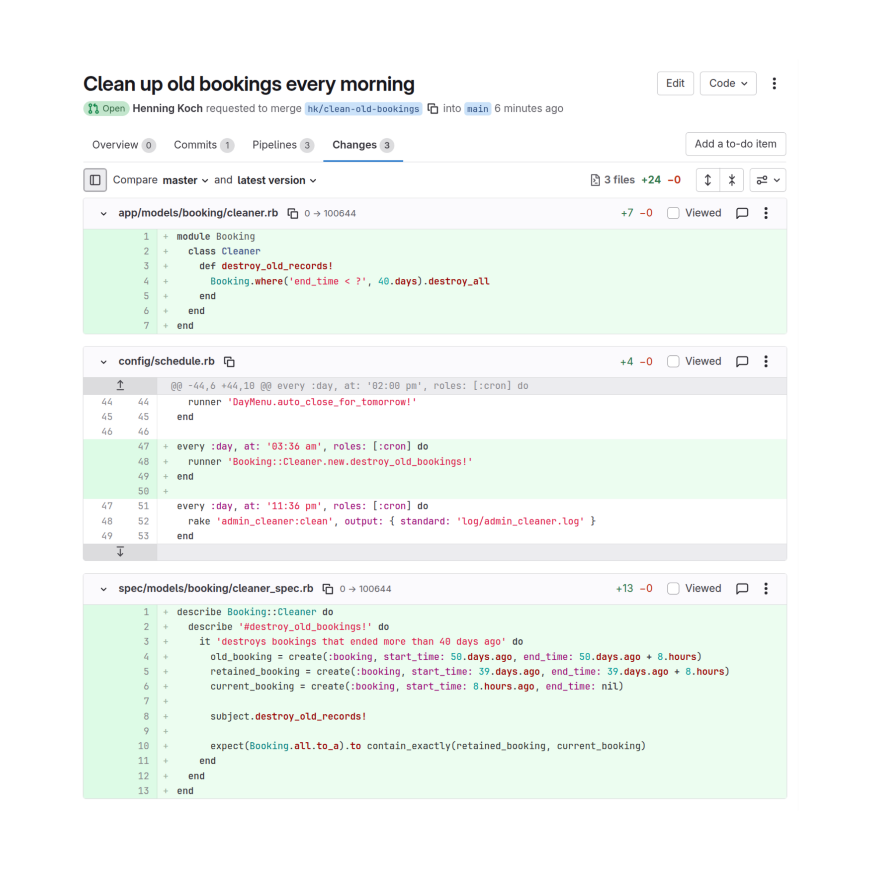
Task: Check Viewed for cleaner_spec.rb
Action: (673, 589)
